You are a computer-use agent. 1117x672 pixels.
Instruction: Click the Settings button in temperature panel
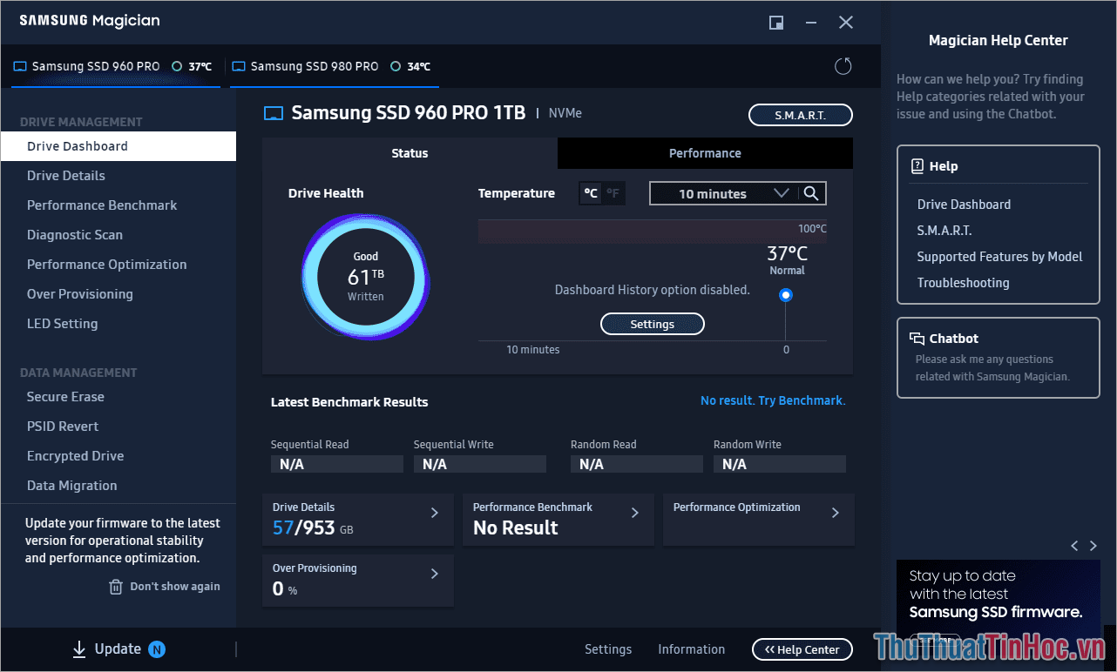click(x=653, y=324)
